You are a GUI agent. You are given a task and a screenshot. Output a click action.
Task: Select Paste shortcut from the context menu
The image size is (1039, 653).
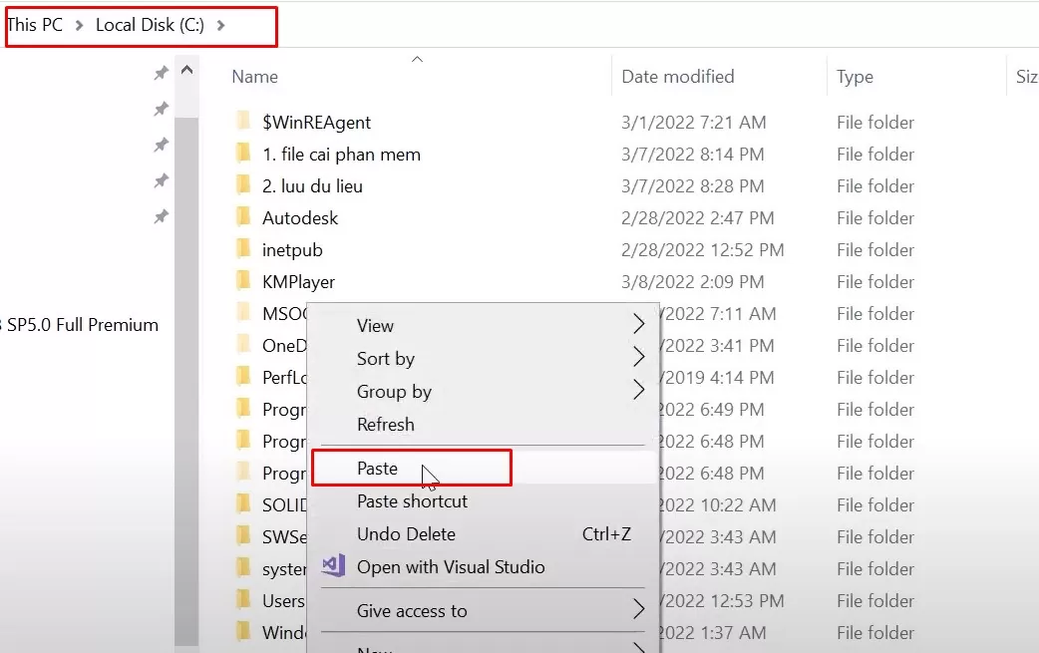click(x=412, y=501)
